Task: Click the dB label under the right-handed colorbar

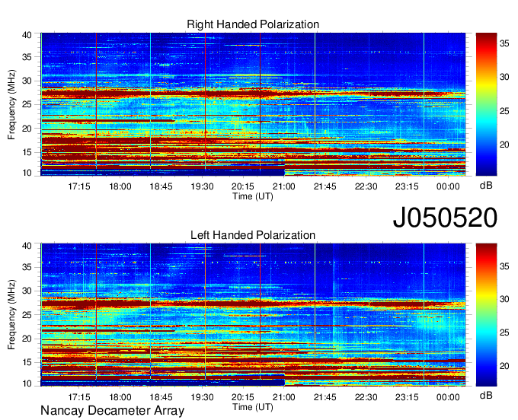Action: pos(486,186)
